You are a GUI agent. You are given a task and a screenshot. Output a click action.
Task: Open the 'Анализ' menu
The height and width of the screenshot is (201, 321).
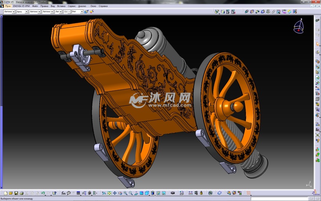(x=82, y=6)
